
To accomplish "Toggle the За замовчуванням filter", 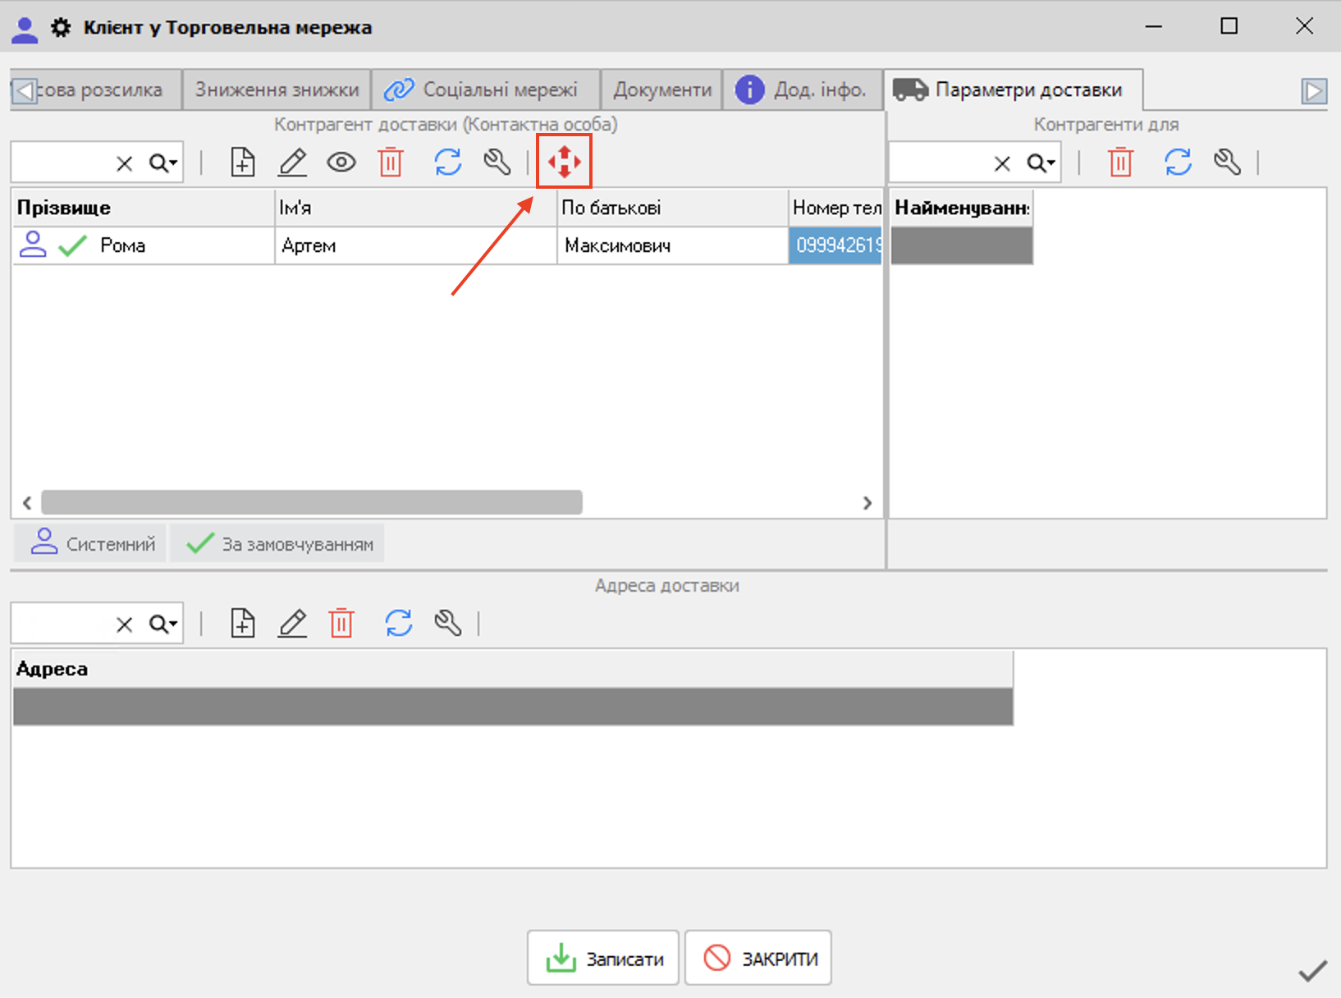I will pos(278,543).
